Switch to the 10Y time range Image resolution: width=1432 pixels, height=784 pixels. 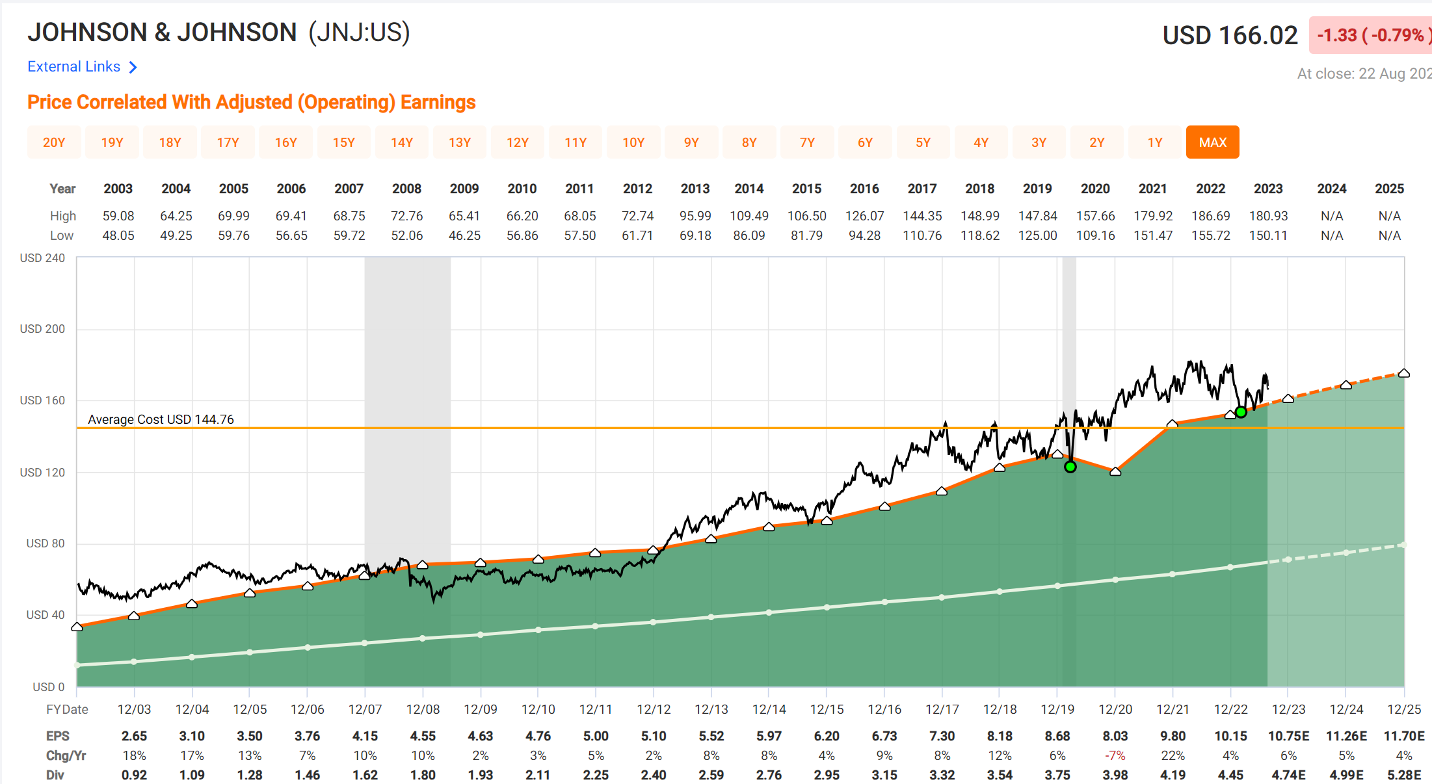(633, 142)
